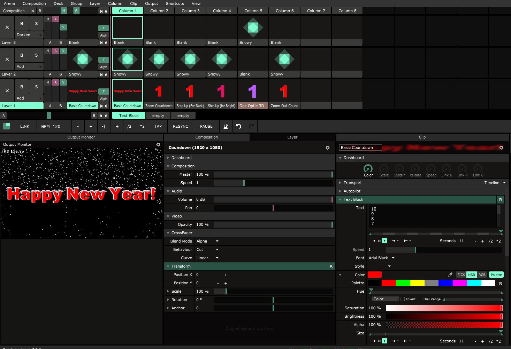The height and width of the screenshot is (349, 511).
Task: Click the RESYNC button
Action: pyautogui.click(x=180, y=126)
